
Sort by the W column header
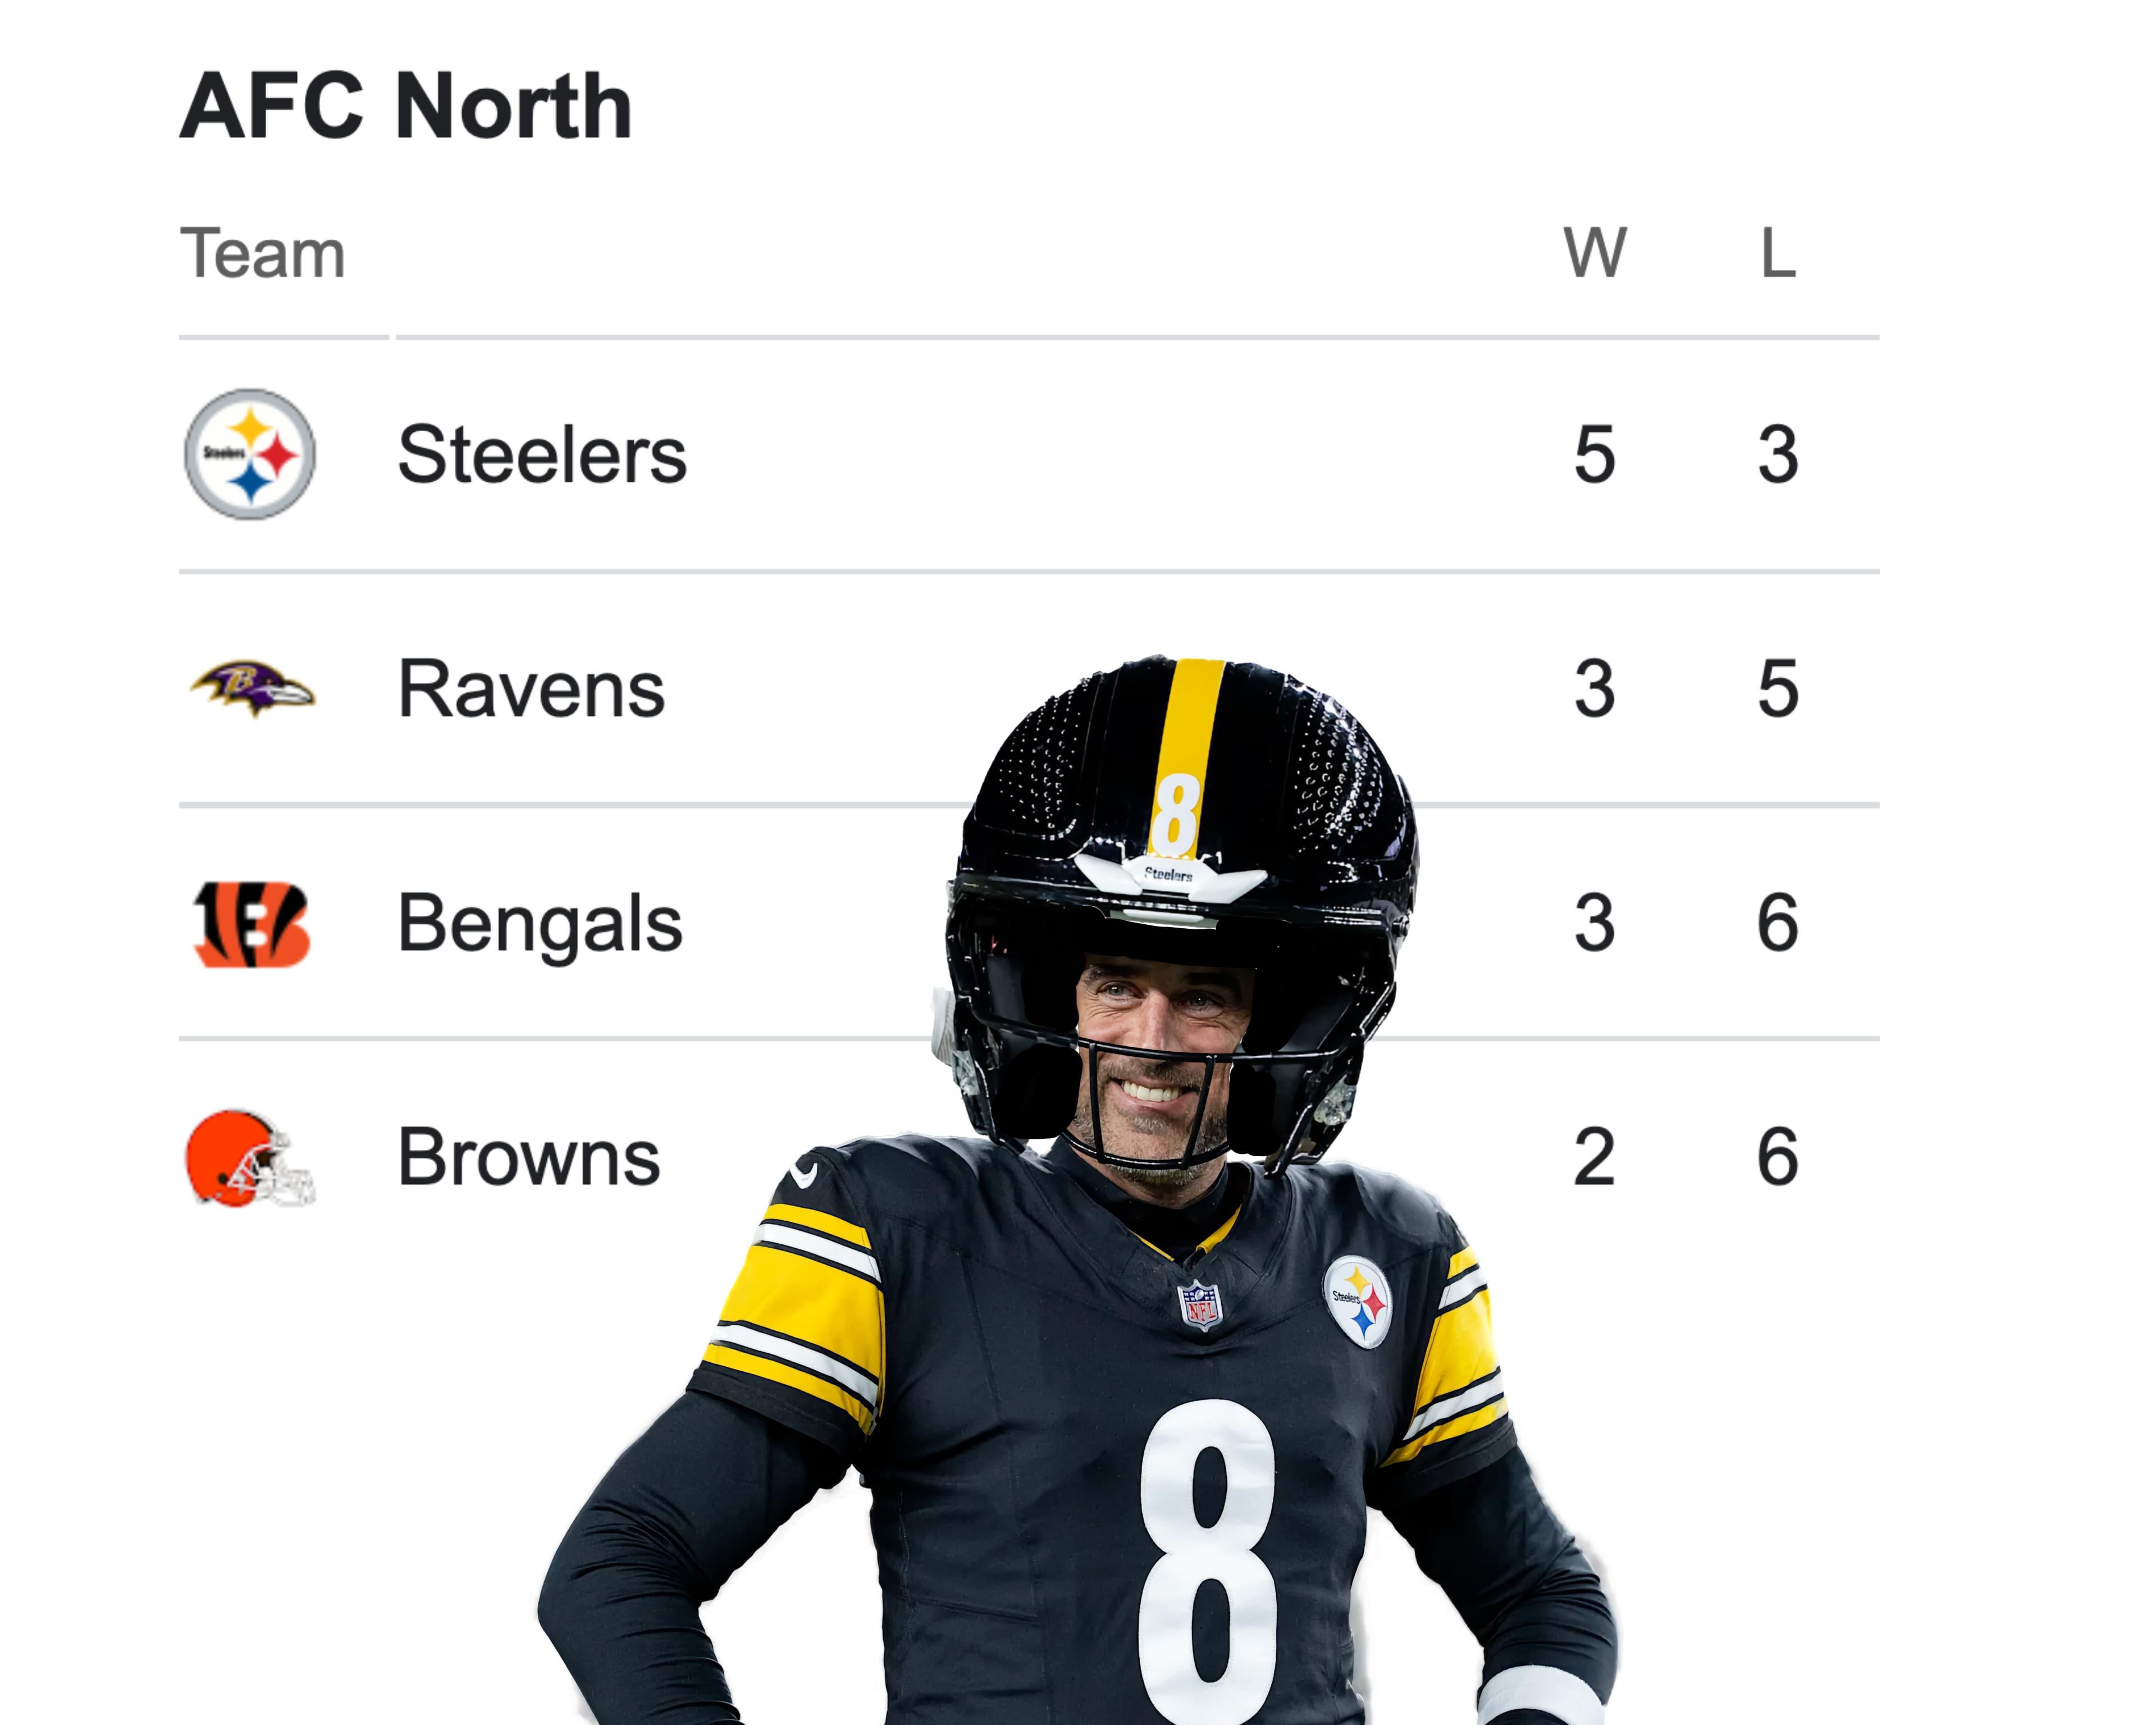click(x=1595, y=253)
